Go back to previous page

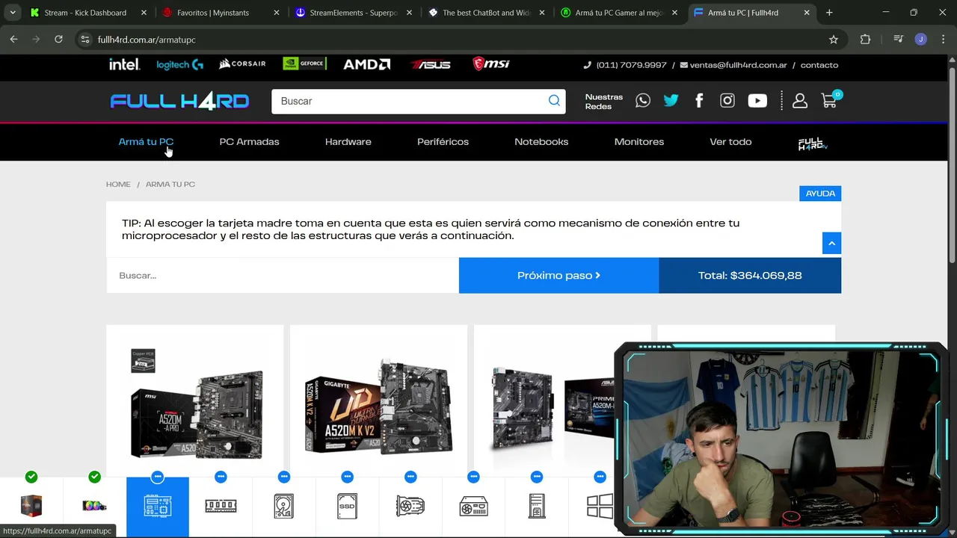13,40
